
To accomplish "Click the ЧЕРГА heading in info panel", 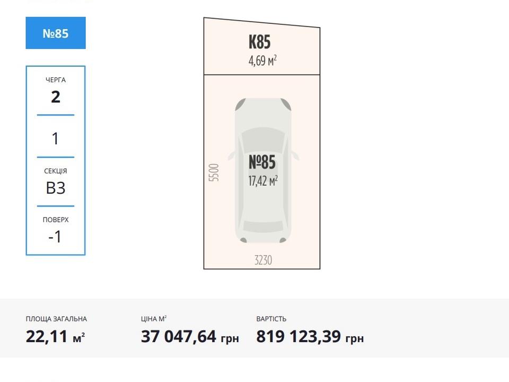I will (x=56, y=80).
